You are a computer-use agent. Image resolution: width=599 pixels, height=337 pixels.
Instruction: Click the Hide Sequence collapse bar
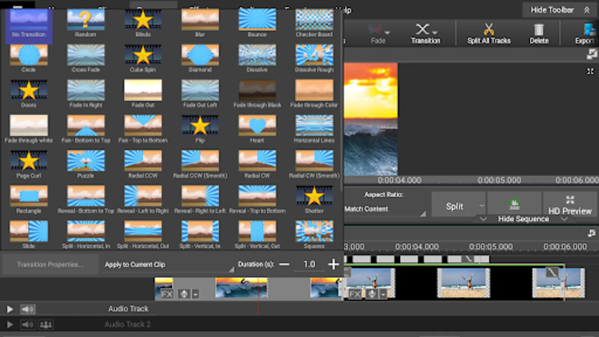[523, 219]
